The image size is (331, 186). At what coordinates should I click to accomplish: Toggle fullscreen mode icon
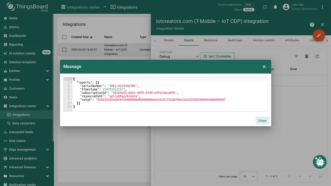click(x=265, y=7)
